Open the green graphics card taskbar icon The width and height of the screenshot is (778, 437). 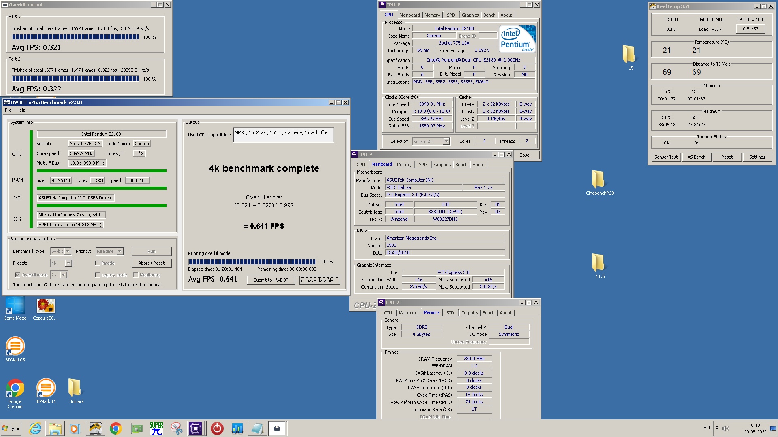(136, 429)
